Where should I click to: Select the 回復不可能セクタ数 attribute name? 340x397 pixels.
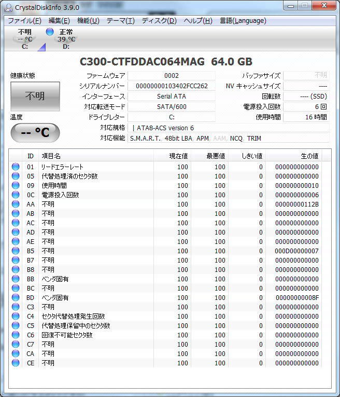click(67, 335)
